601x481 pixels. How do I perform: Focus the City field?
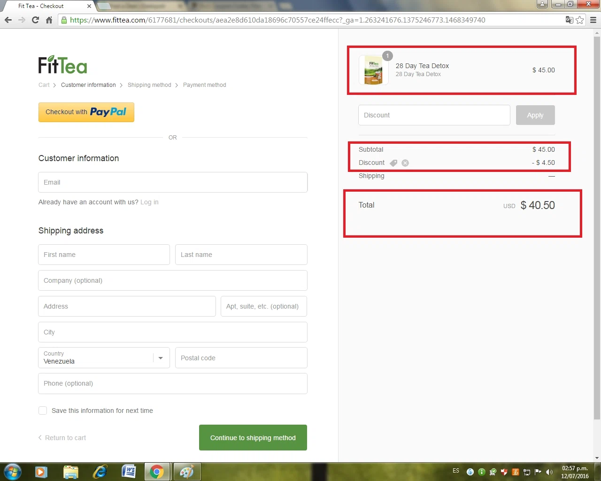tap(173, 332)
